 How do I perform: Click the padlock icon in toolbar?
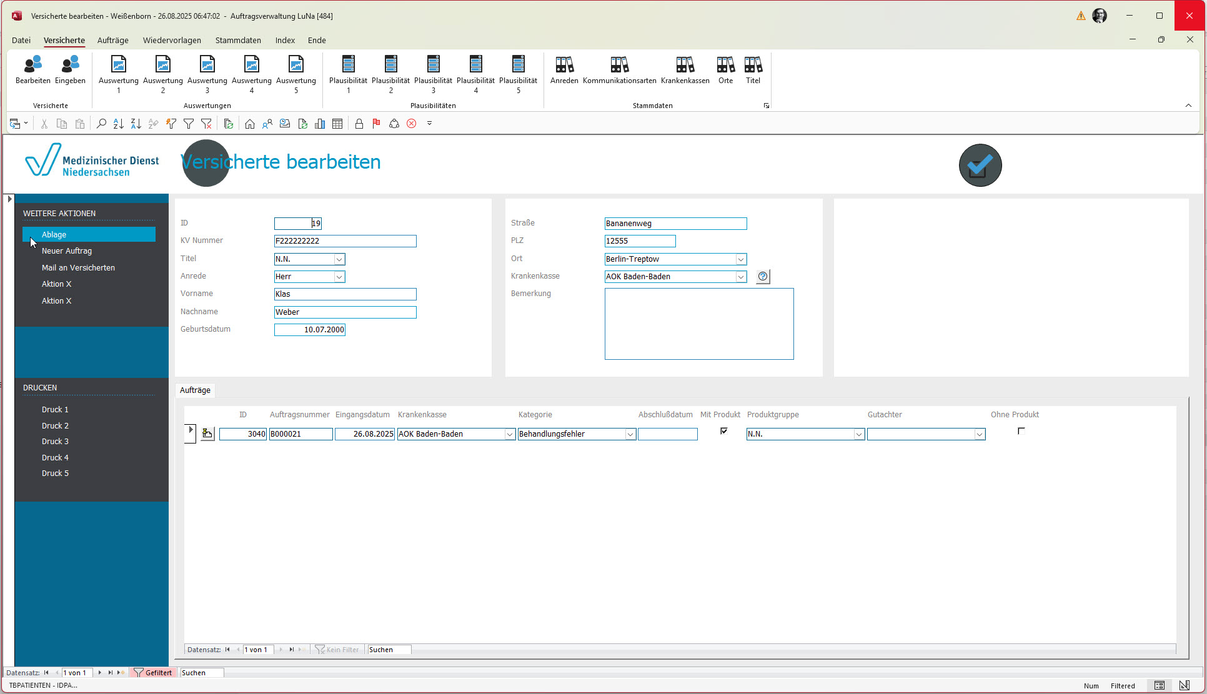(359, 124)
